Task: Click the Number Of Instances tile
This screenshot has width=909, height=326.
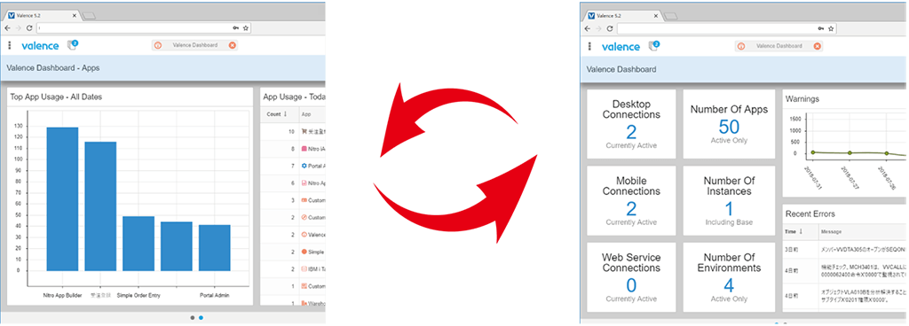Action: [x=729, y=200]
